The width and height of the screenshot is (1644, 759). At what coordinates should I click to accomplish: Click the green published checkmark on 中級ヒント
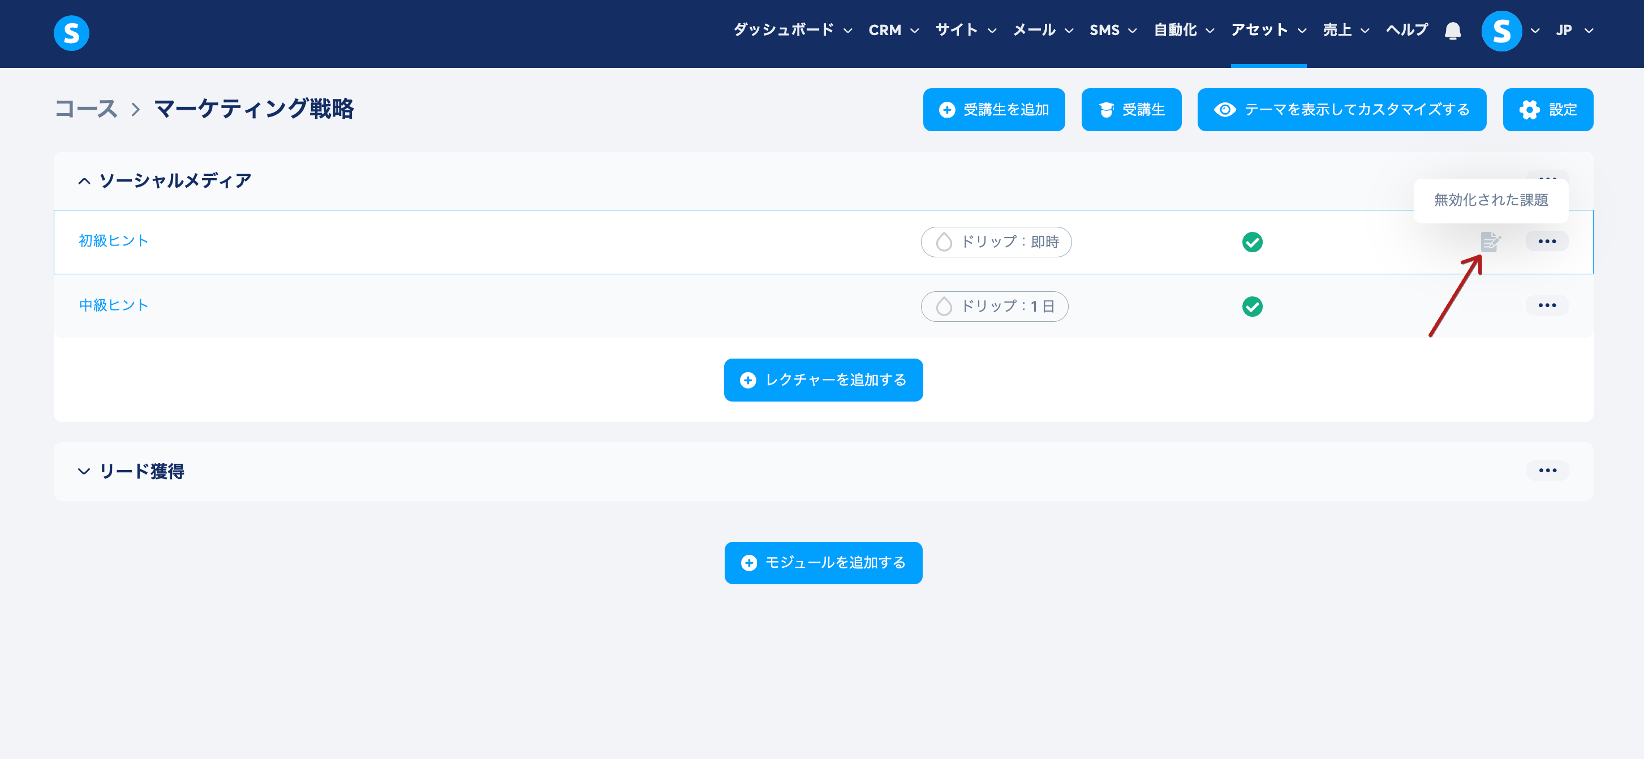click(1252, 307)
